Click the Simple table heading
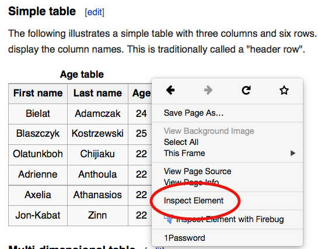This screenshot has height=249, width=318. click(42, 11)
